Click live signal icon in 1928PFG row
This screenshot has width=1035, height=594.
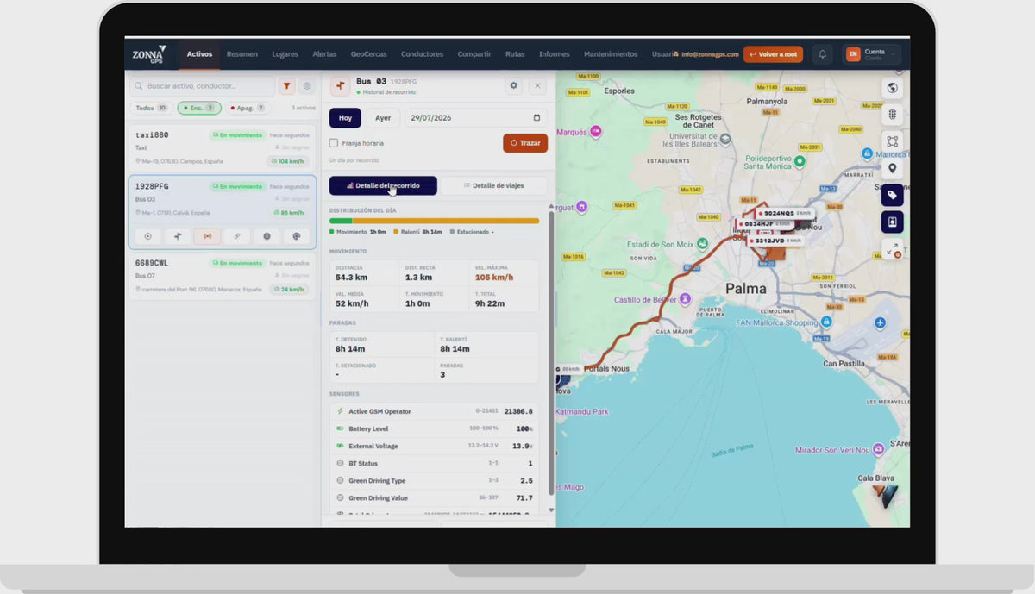[207, 236]
